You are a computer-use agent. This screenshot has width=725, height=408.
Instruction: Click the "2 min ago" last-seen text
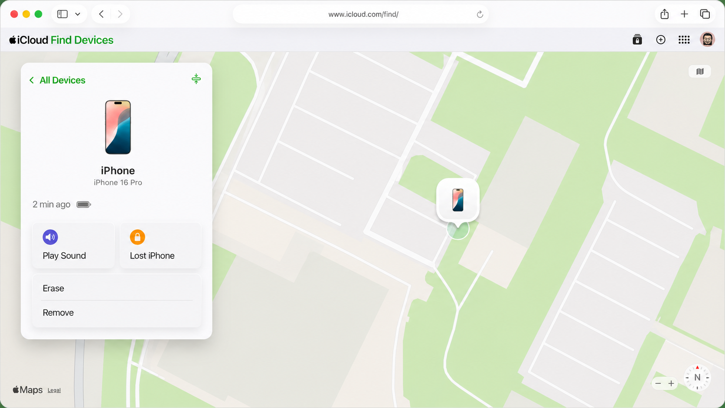click(x=51, y=205)
